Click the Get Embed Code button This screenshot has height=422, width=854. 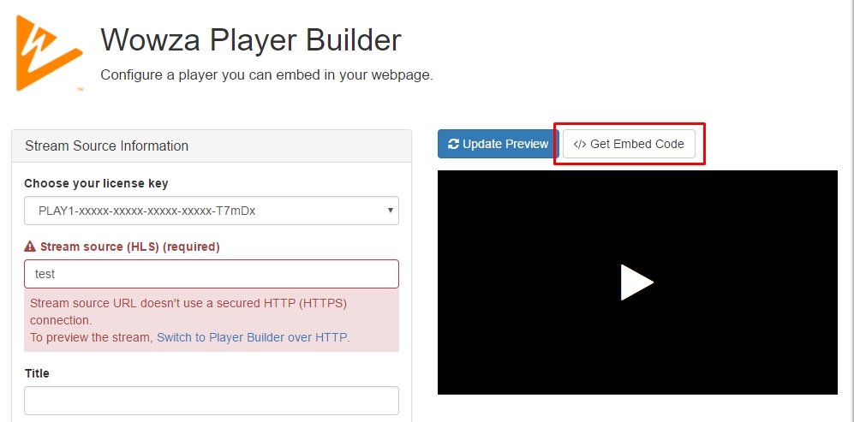click(x=629, y=144)
